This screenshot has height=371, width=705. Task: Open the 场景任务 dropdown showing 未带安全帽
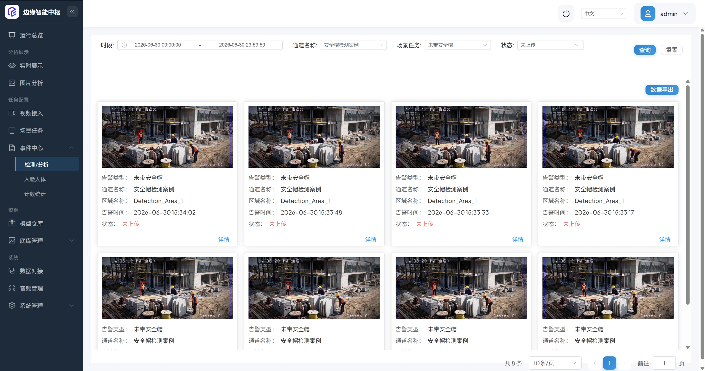tap(458, 45)
